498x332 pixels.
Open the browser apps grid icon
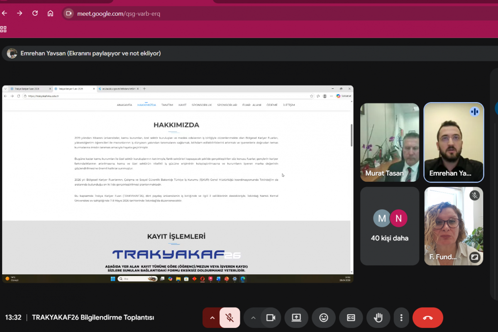(3, 29)
